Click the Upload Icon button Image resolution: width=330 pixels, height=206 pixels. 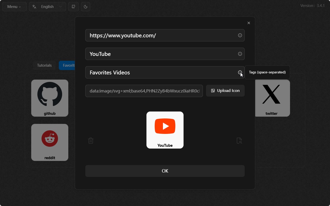[x=225, y=91]
